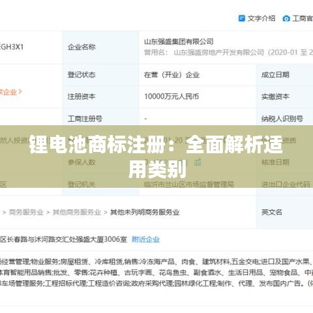Click the 登记机关 label cell
This screenshot has height=313, width=313.
tap(100, 185)
